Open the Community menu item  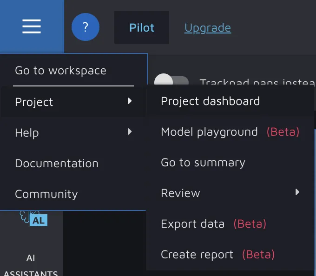click(x=46, y=194)
